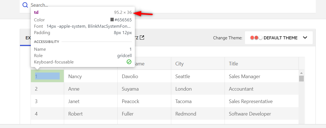Click the #656565 color swatch
Image resolution: width=326 pixels, height=128 pixels.
point(112,20)
